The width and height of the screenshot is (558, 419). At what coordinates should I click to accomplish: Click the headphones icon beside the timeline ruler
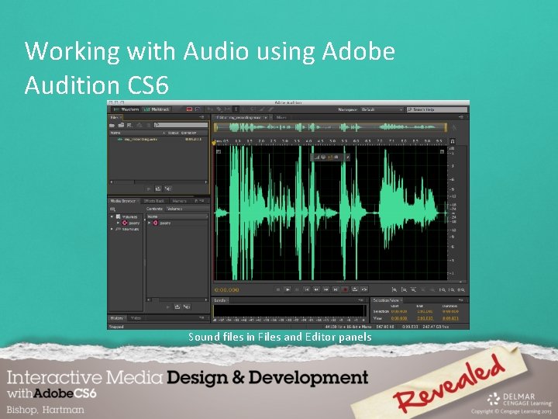[453, 141]
